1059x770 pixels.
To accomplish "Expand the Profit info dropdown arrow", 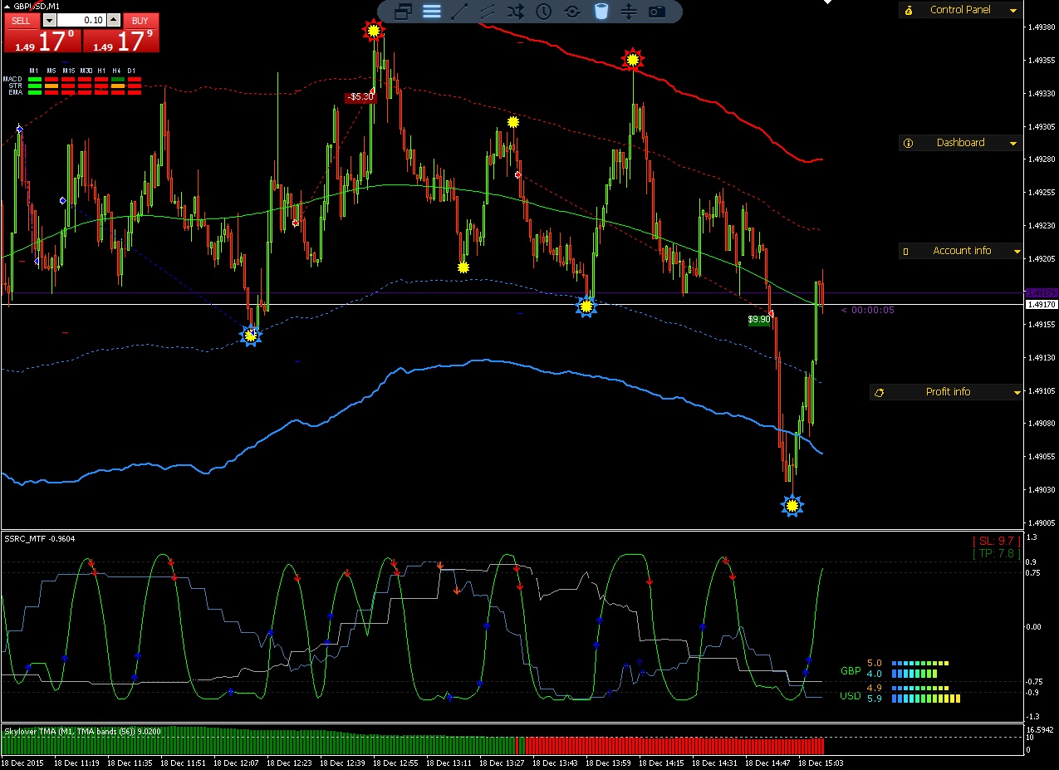I will coord(1017,393).
